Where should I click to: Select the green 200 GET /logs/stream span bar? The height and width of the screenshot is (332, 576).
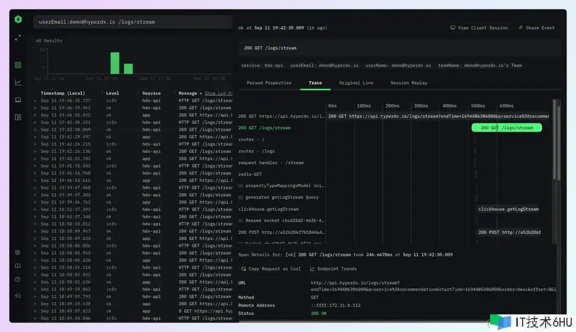tap(507, 128)
